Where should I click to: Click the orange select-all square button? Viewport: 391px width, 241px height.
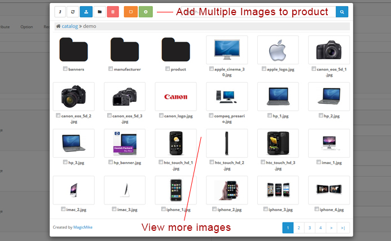click(131, 12)
